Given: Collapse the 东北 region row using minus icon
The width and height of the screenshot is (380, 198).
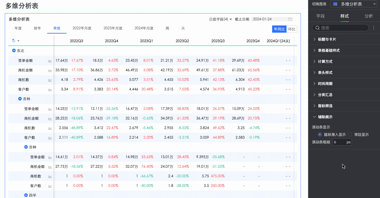Looking at the screenshot, I should click(14, 51).
